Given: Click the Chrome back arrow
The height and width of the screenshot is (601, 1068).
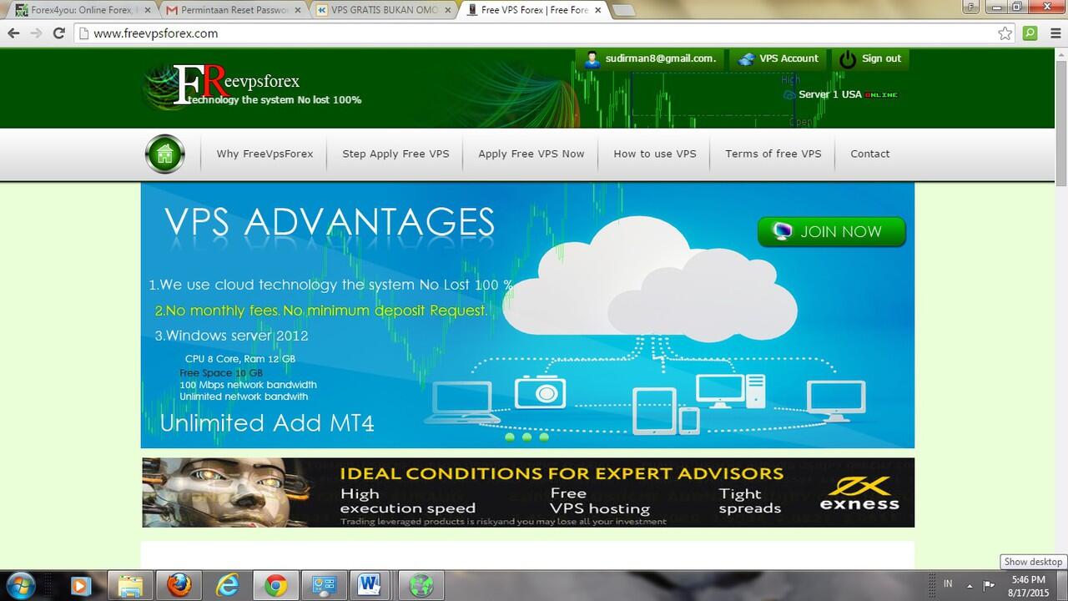Looking at the screenshot, I should point(13,33).
